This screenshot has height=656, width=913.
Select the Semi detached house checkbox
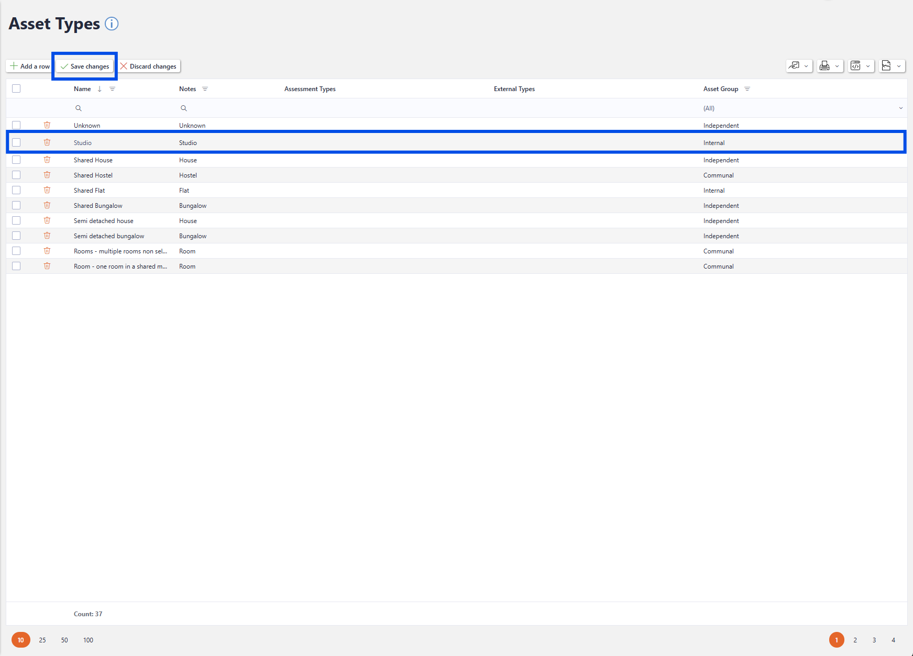(16, 220)
